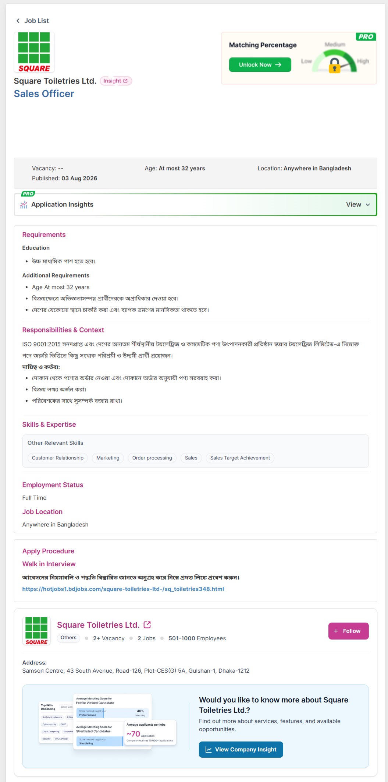Viewport: 388px width, 782px height.
Task: Click the Square logo at the top
Action: click(x=34, y=52)
